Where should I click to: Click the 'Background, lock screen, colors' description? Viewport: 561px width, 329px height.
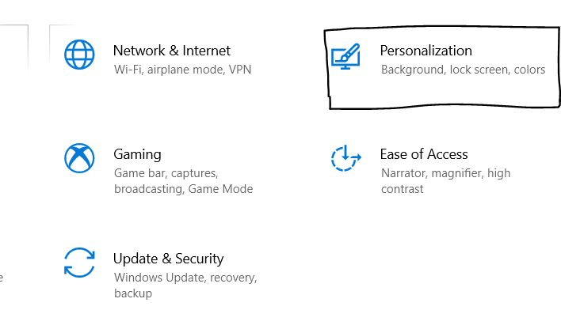tap(463, 70)
